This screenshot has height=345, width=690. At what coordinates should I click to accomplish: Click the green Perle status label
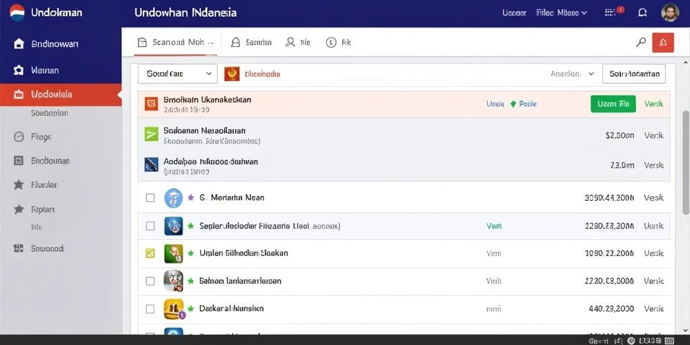tap(523, 104)
